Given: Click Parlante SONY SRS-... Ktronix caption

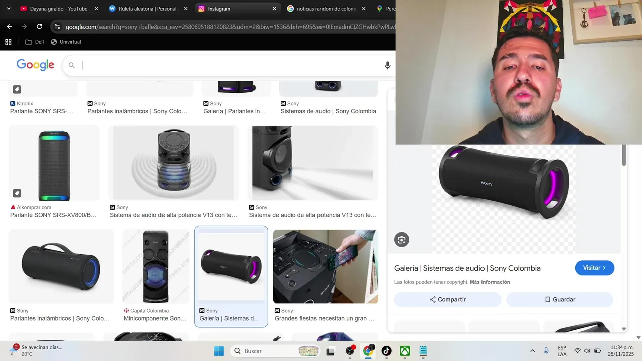Looking at the screenshot, I should [x=42, y=111].
